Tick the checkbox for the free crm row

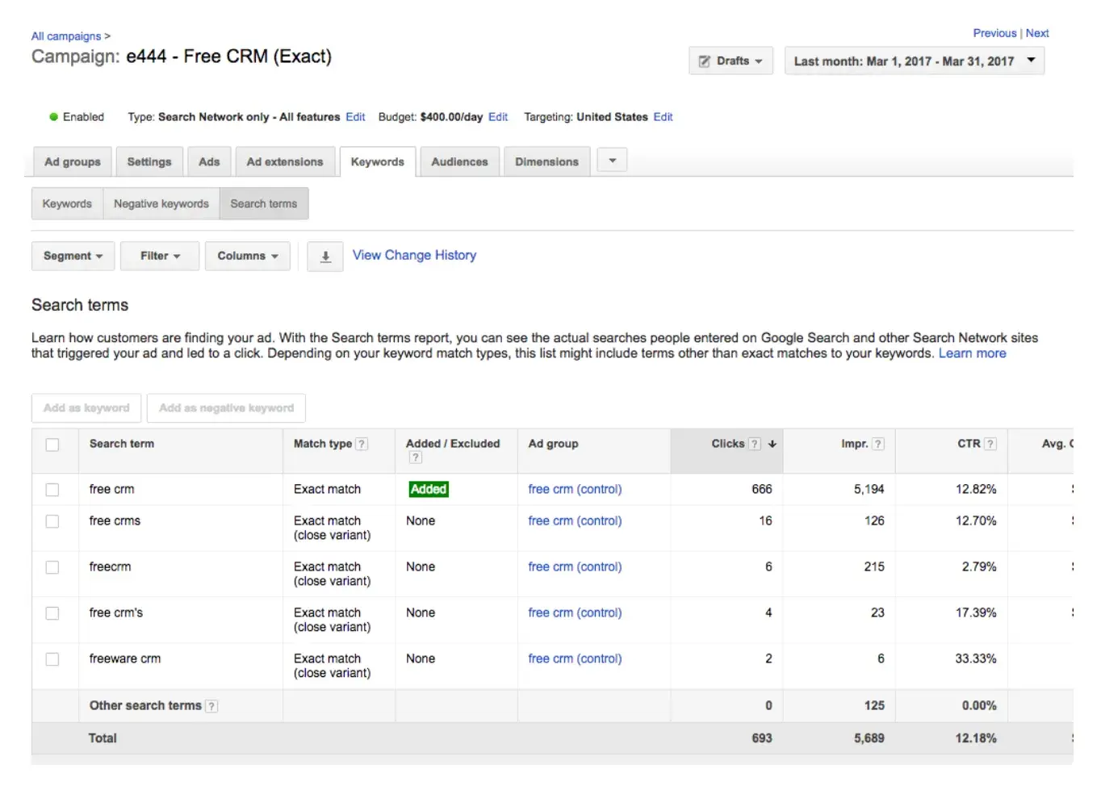point(52,490)
